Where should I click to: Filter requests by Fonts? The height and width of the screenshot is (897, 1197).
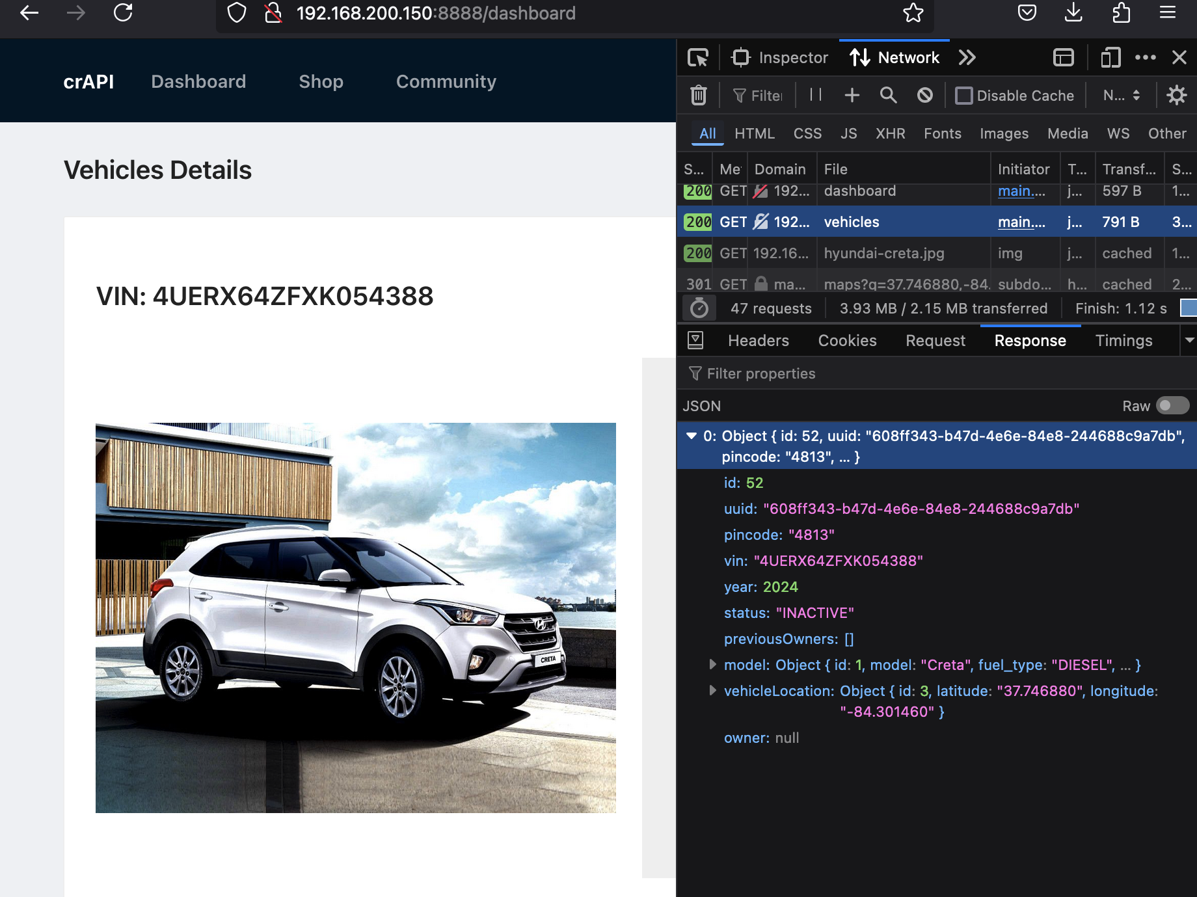[x=943, y=134]
